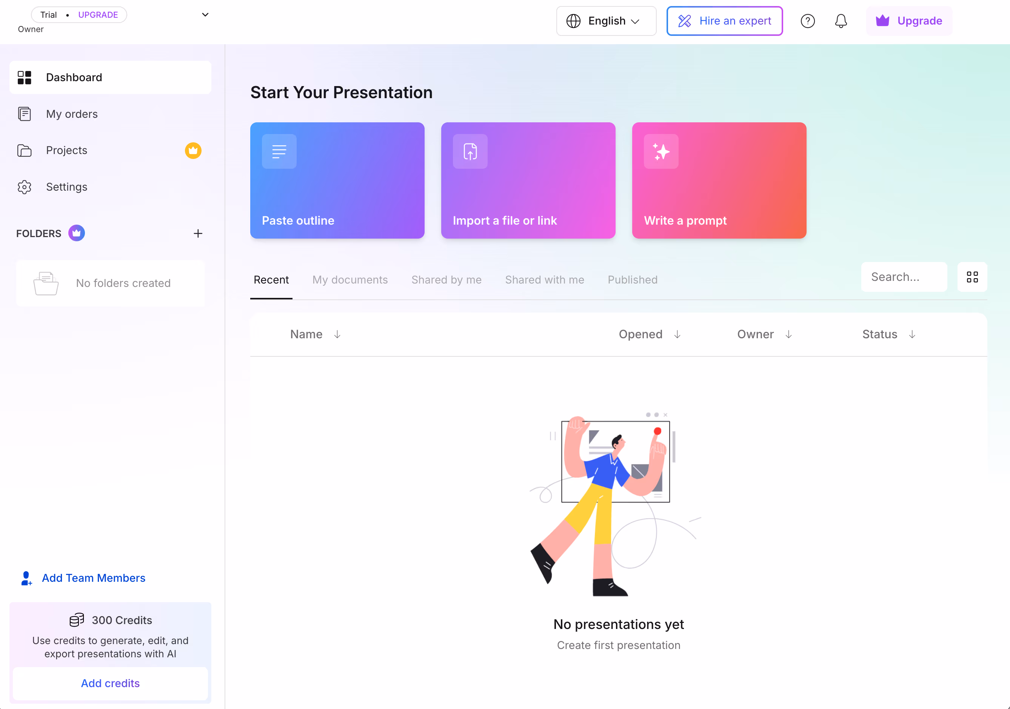
Task: Open the Dashboard menu item
Action: (111, 77)
